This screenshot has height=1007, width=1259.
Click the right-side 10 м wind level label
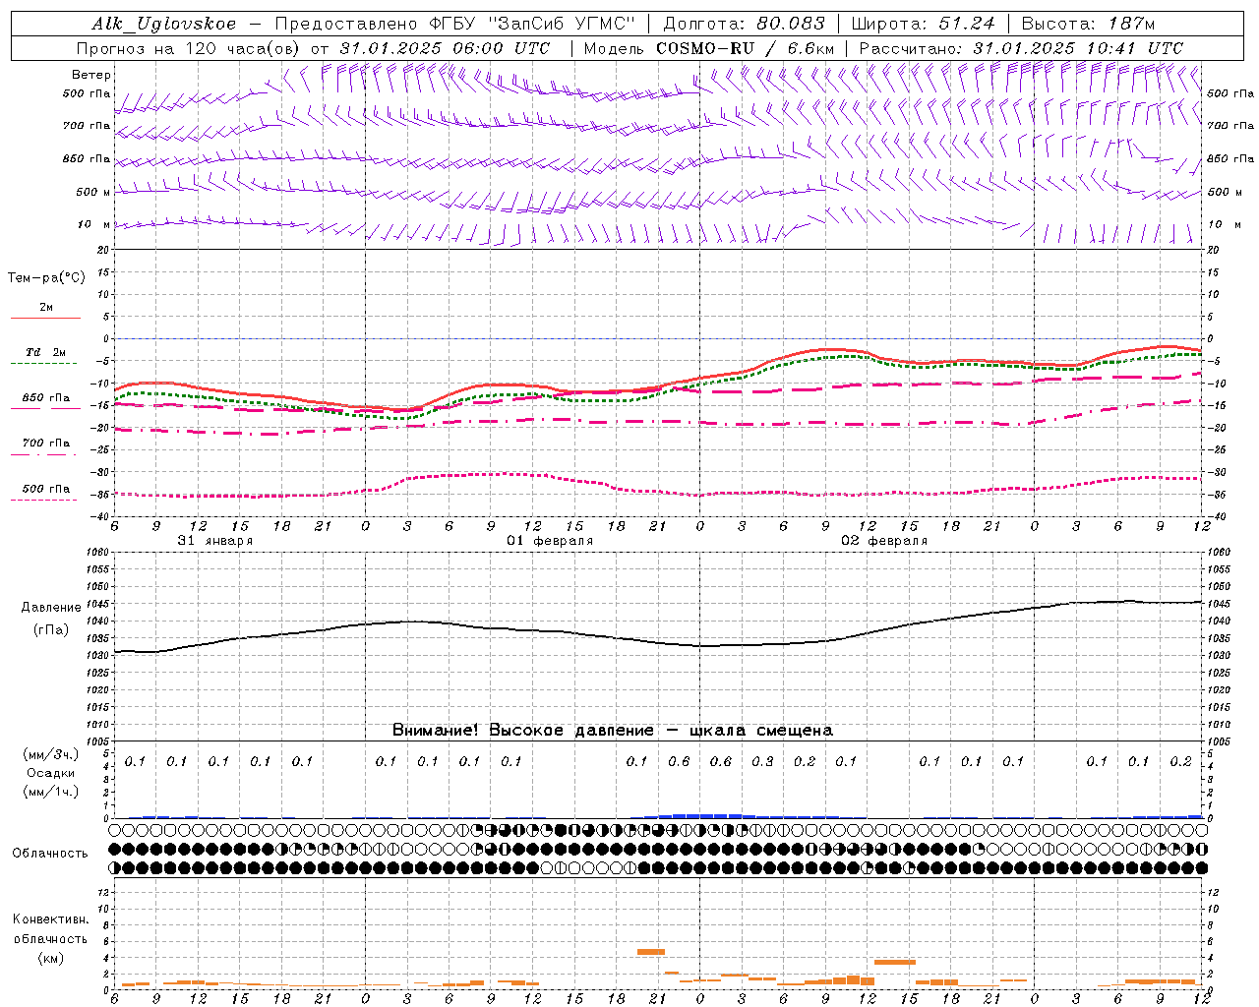pyautogui.click(x=1225, y=224)
